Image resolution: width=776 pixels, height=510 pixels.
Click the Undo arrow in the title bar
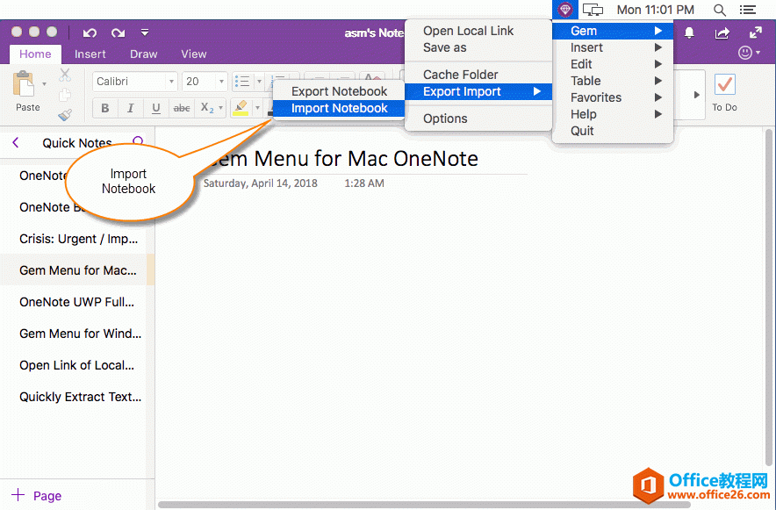90,32
